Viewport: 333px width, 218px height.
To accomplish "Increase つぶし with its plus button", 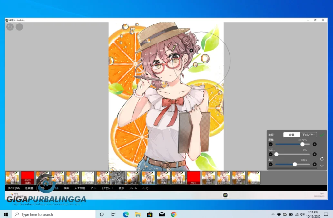I will [315, 154].
